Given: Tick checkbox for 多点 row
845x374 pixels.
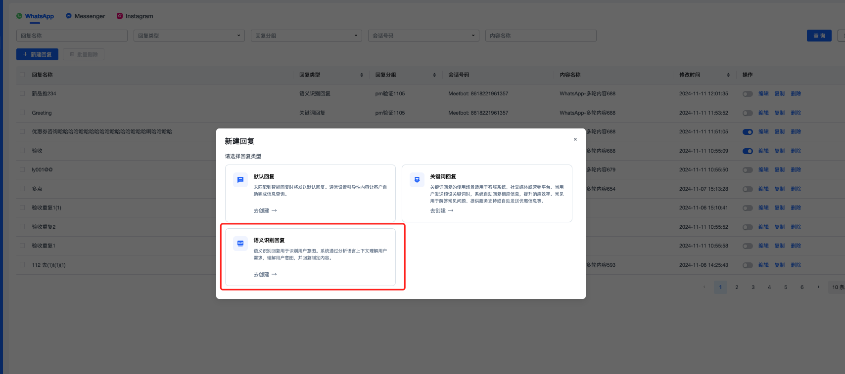Looking at the screenshot, I should [x=22, y=189].
